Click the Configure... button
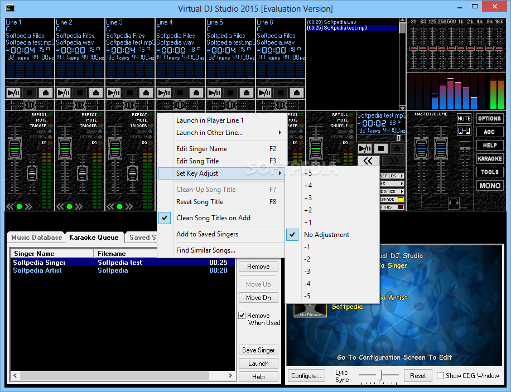The height and width of the screenshot is (392, 511). click(306, 376)
